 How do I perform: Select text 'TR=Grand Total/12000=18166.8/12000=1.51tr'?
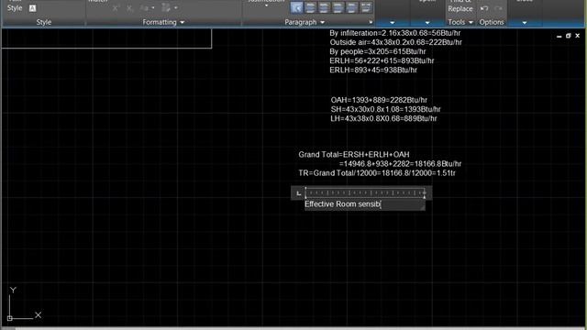tap(377, 173)
